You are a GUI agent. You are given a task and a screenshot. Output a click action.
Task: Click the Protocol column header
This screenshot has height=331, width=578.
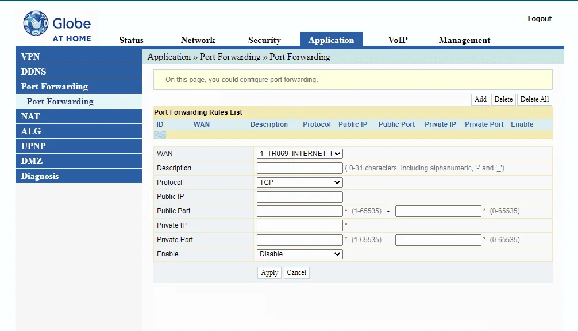317,124
